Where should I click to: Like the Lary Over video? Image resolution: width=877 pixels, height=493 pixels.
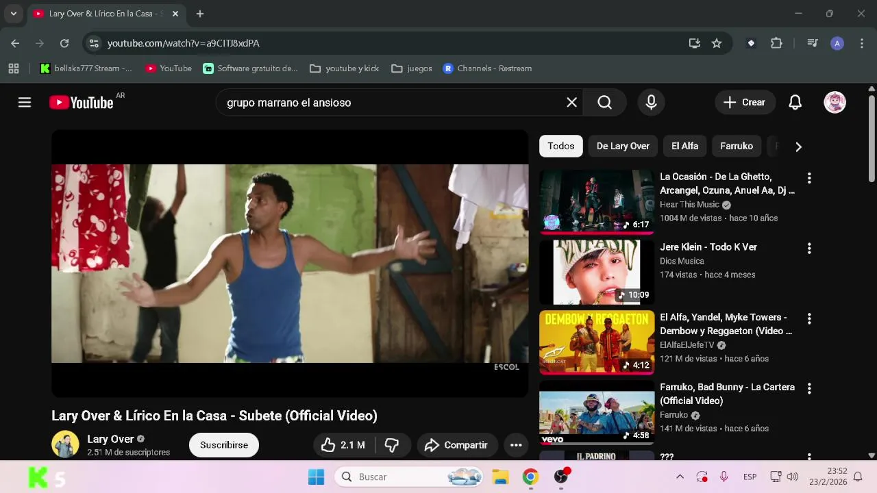[343, 445]
